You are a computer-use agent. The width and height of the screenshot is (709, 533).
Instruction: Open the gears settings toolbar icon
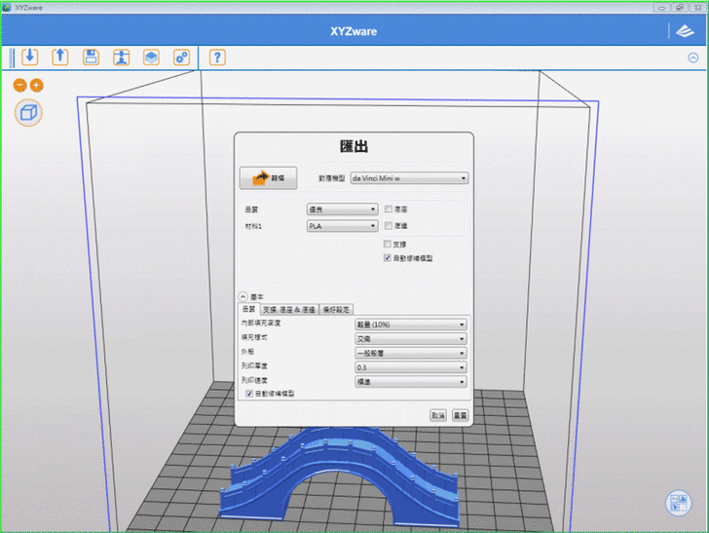point(181,57)
